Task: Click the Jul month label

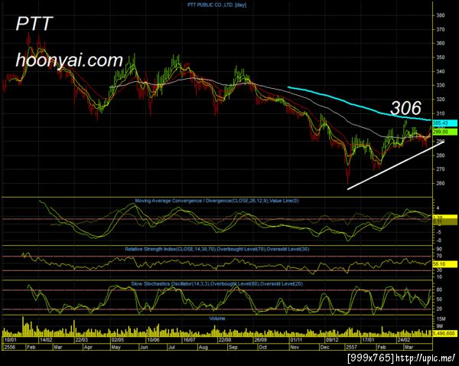Action: point(172,348)
